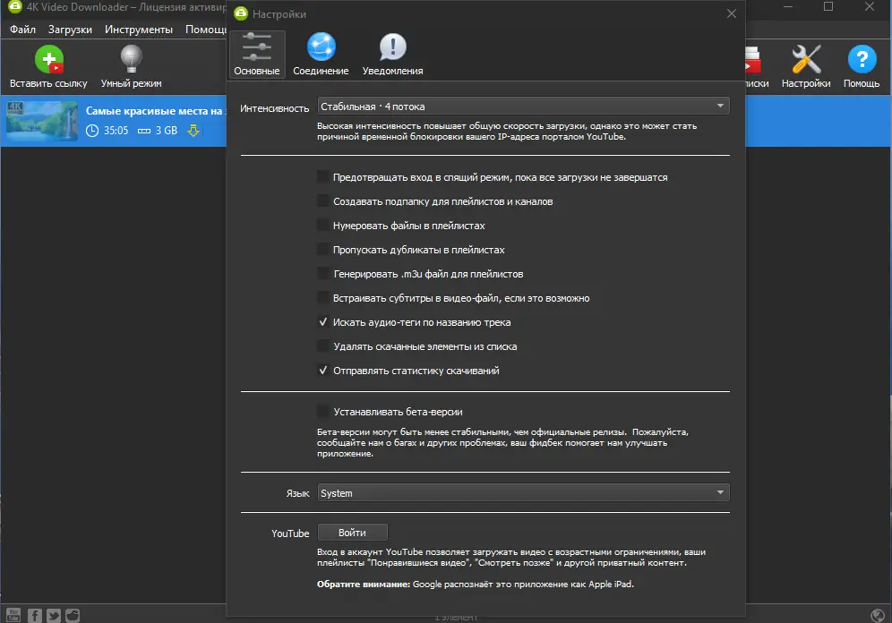Open the Загрузки menu
The width and height of the screenshot is (892, 623).
point(70,30)
